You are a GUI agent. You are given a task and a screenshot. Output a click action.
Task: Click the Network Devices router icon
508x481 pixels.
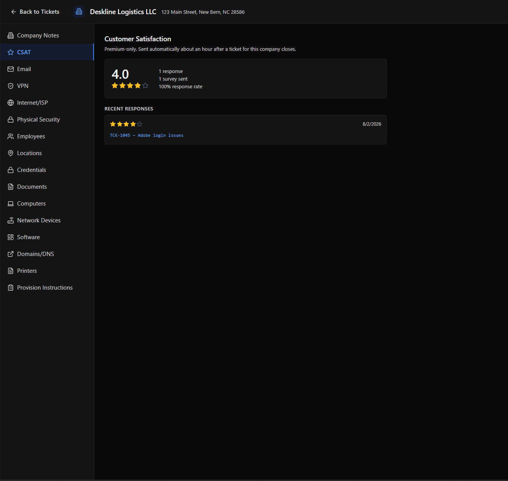(11, 220)
